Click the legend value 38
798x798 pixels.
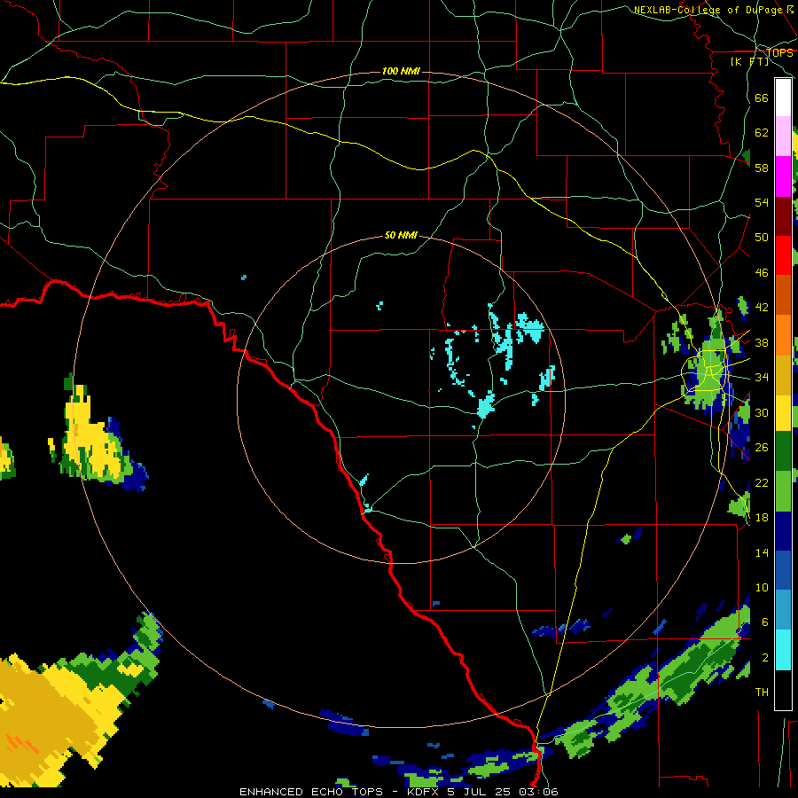point(762,343)
